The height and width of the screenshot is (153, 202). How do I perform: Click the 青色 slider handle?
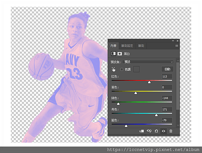[x=156, y=115]
